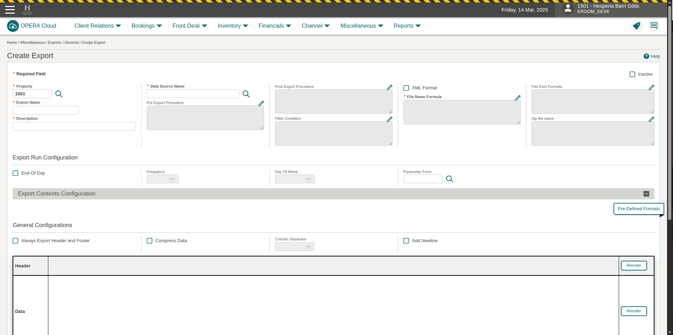Click the Pre-Defined Formats button
The height and width of the screenshot is (335, 673).
pos(638,209)
